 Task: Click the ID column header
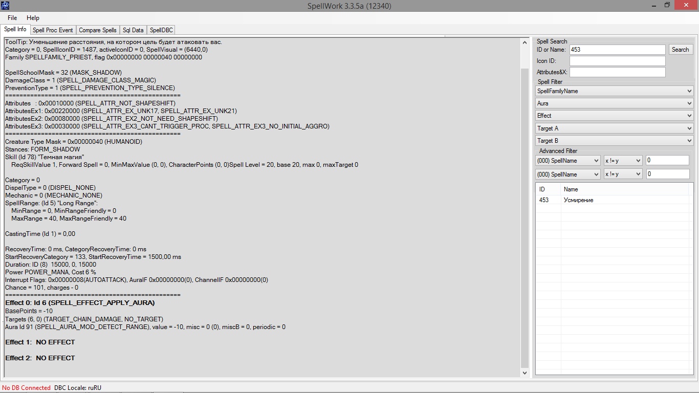click(x=549, y=189)
